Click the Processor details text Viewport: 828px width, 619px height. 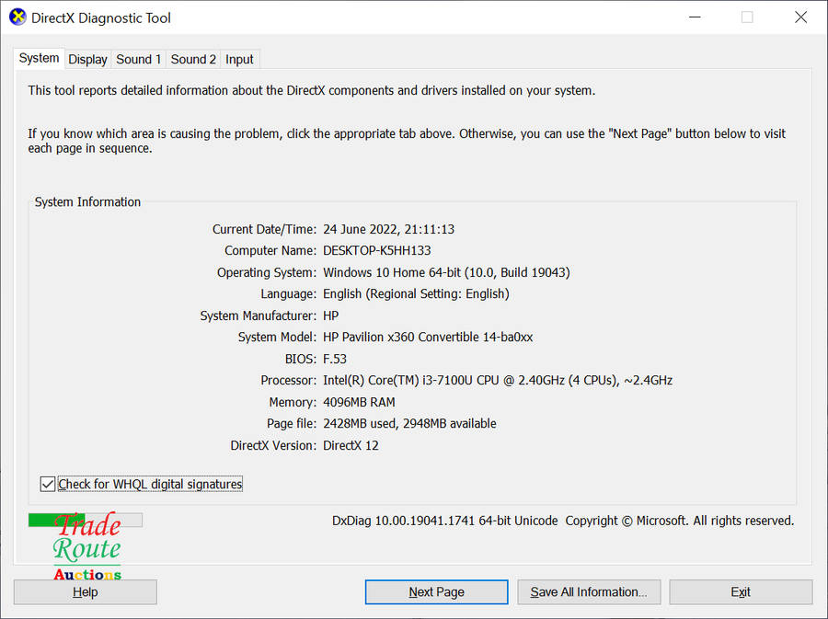(497, 380)
